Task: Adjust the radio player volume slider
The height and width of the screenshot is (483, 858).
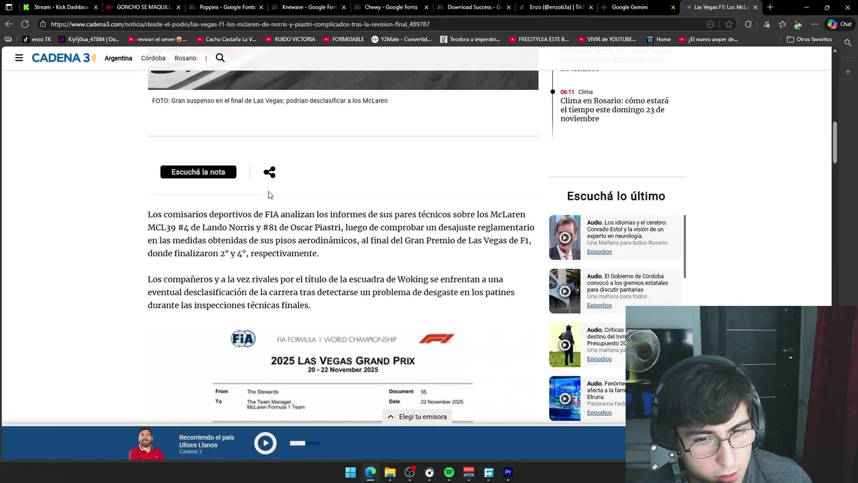Action: click(305, 443)
